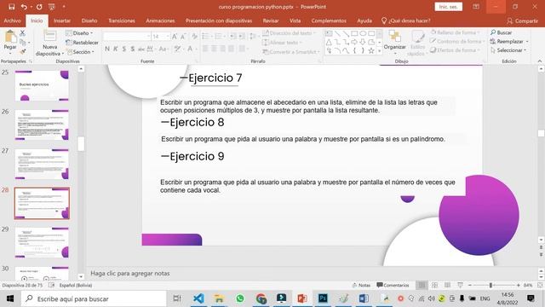Undo the last action
This screenshot has height=307, width=545.
click(x=24, y=7)
